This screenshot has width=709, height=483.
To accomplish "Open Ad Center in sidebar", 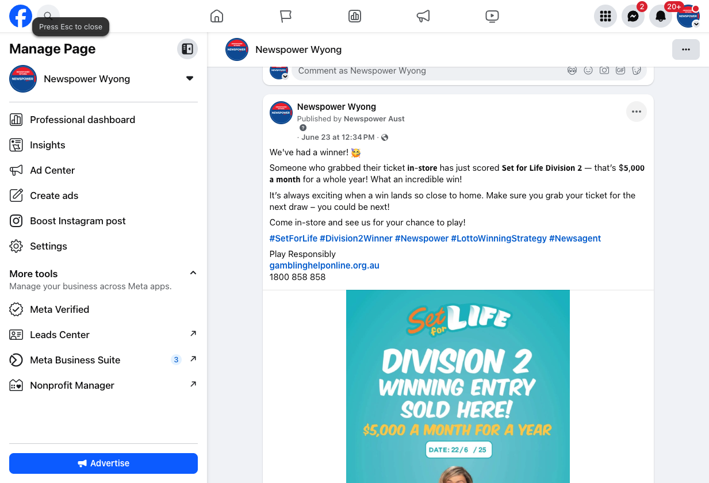I will click(104, 170).
